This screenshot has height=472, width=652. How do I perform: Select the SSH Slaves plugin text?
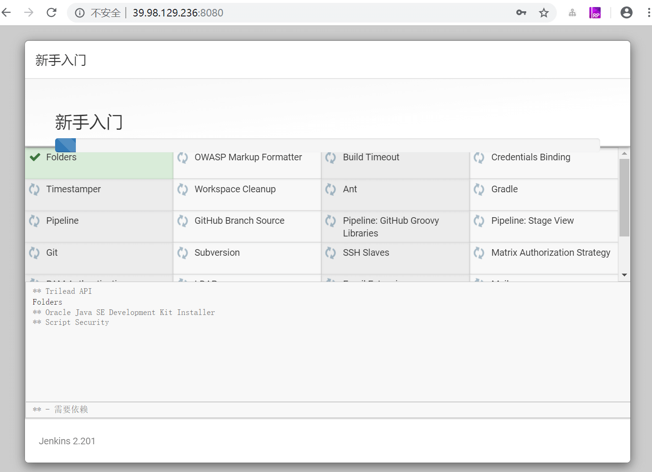(366, 252)
